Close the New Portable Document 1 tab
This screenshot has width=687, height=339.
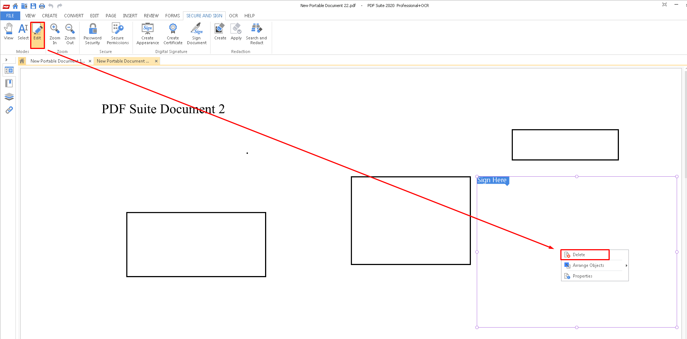pyautogui.click(x=90, y=61)
